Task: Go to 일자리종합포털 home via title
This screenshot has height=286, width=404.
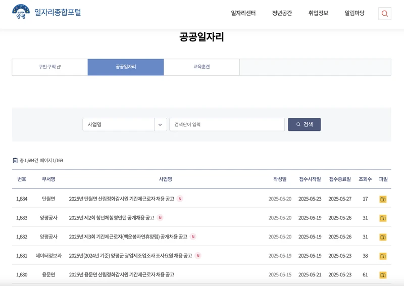Action: [58, 12]
